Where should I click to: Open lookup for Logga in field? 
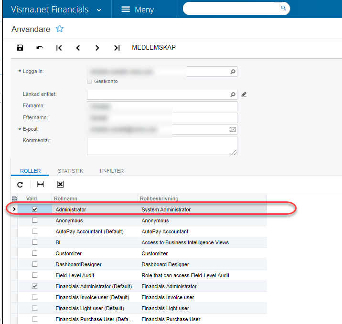coord(233,72)
